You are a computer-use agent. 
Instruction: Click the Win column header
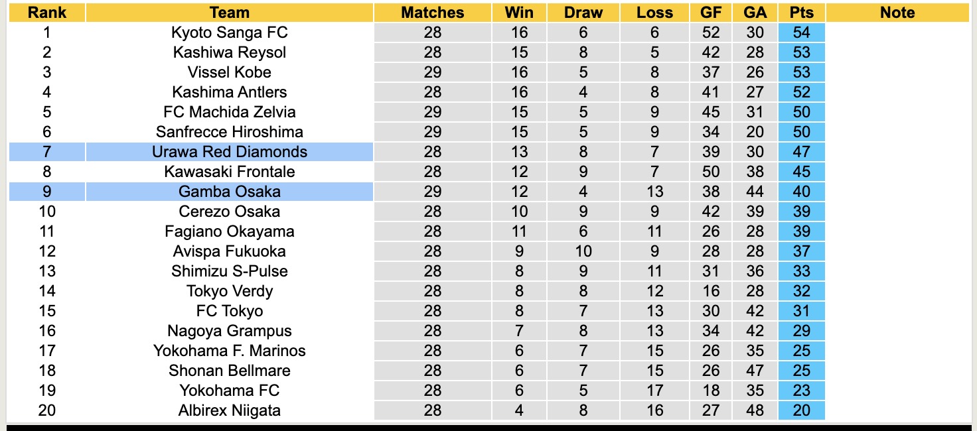coord(518,13)
